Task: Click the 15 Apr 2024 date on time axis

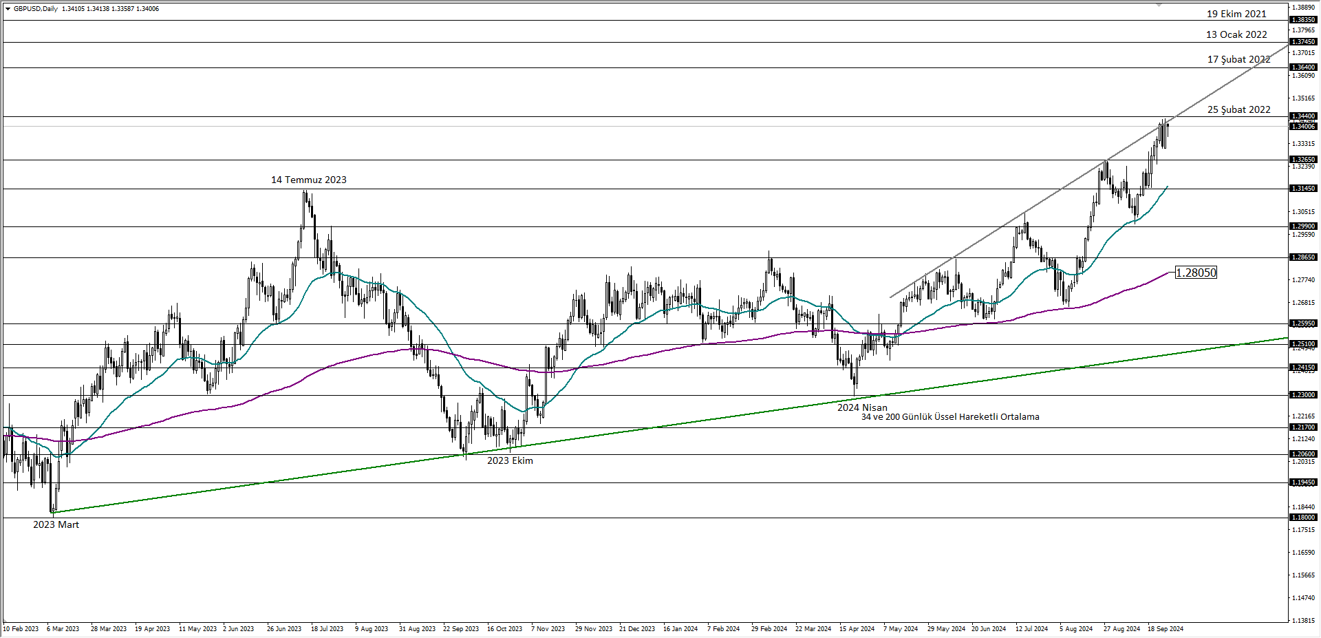Action: (x=857, y=629)
